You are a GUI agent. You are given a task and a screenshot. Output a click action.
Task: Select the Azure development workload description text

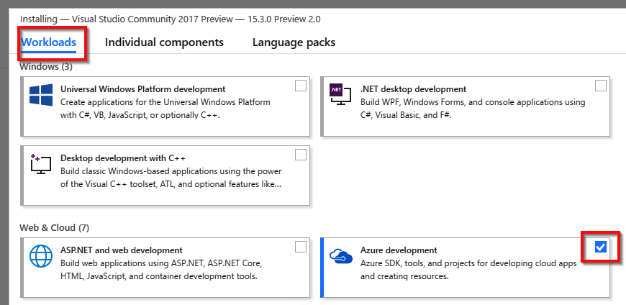(x=468, y=270)
